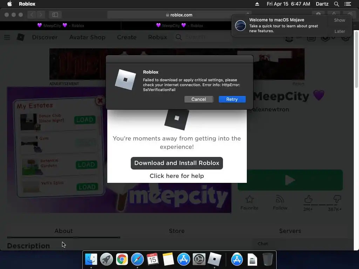This screenshot has width=359, height=269.
Task: Open the Apple menu
Action: click(9, 4)
